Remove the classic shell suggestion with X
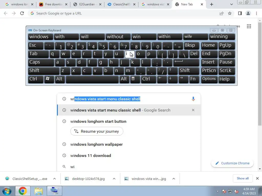Viewport: 262px width, 196px height. [193, 110]
